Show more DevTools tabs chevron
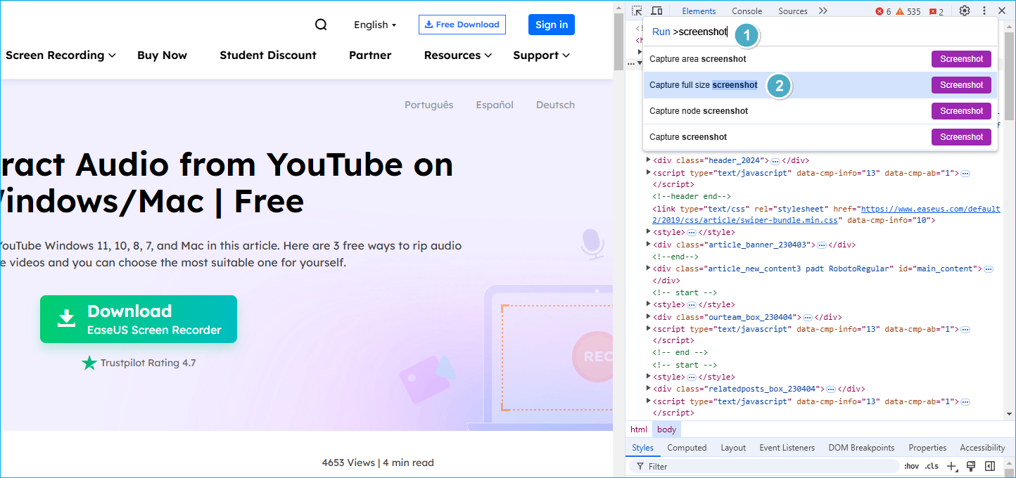Screen dimensions: 1016x478 click(823, 11)
